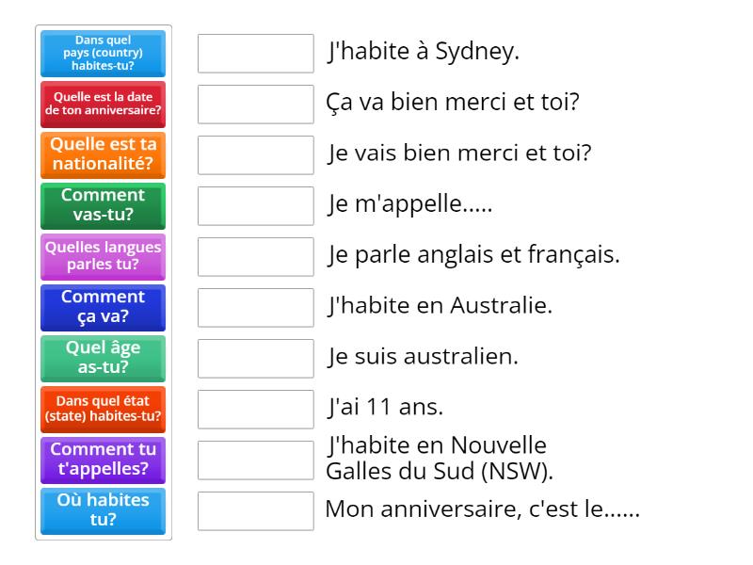The height and width of the screenshot is (565, 753).
Task: Choose the purple 'Comment tu t'appelles?' card
Action: point(103,460)
